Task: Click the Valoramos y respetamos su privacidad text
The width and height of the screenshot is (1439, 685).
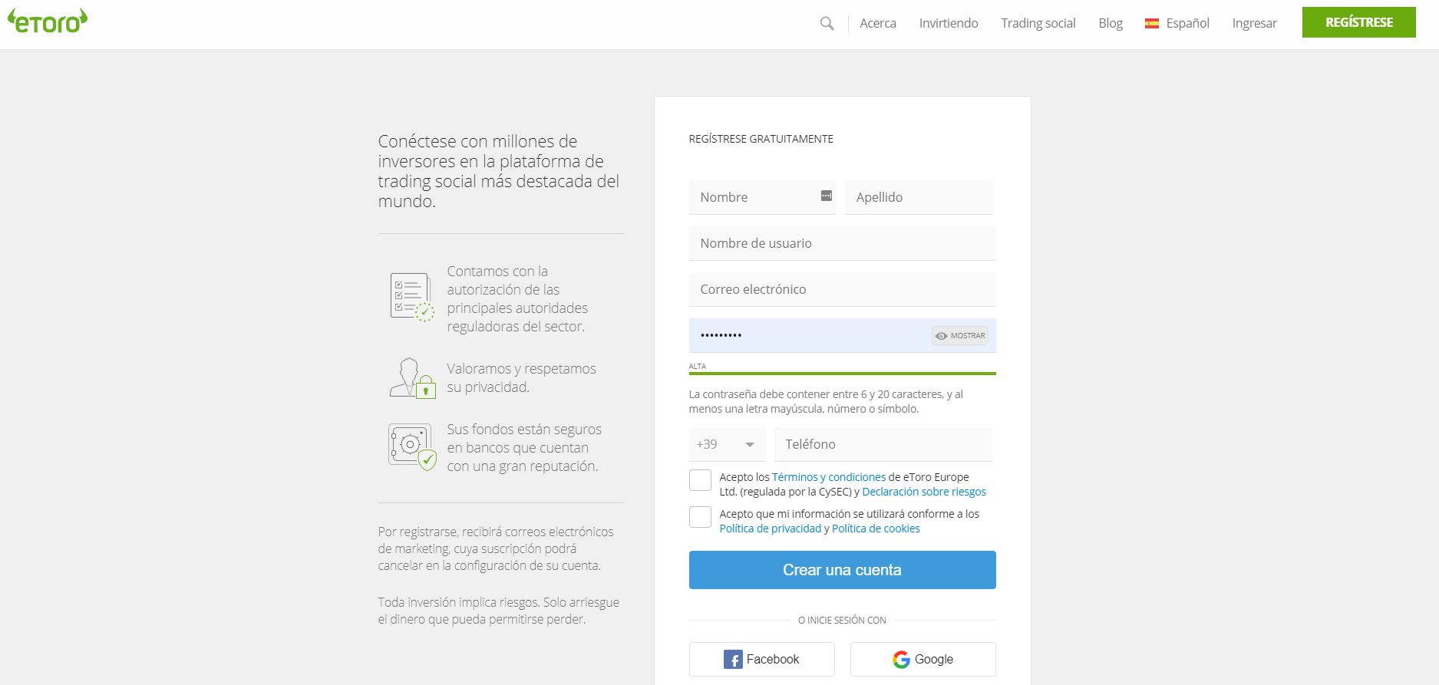Action: coord(521,378)
